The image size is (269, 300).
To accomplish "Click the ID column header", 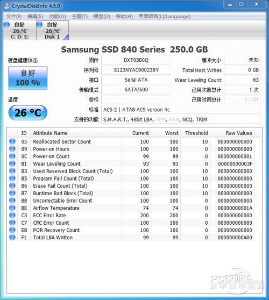I will tap(24, 133).
